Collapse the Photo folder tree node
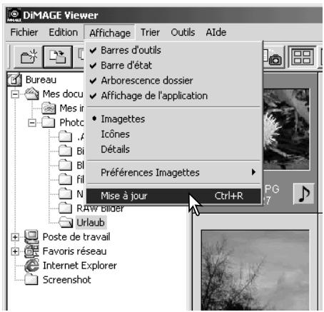Screen dimensions: 324x312 (x=32, y=123)
